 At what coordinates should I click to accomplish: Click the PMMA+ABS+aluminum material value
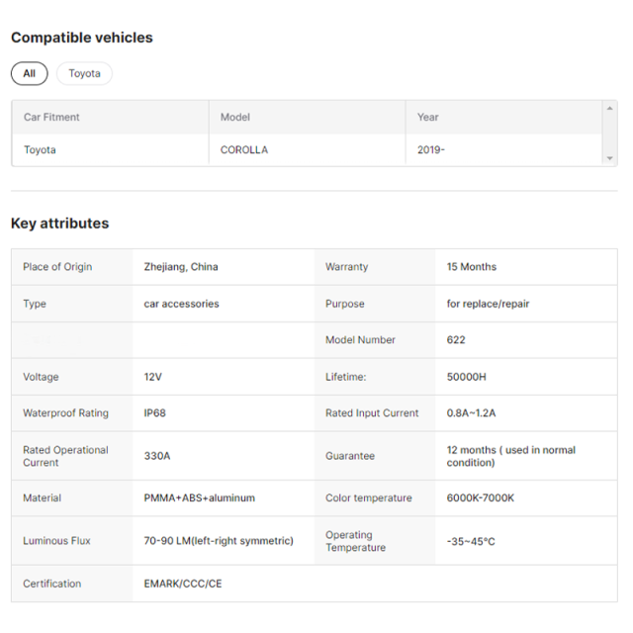click(199, 498)
